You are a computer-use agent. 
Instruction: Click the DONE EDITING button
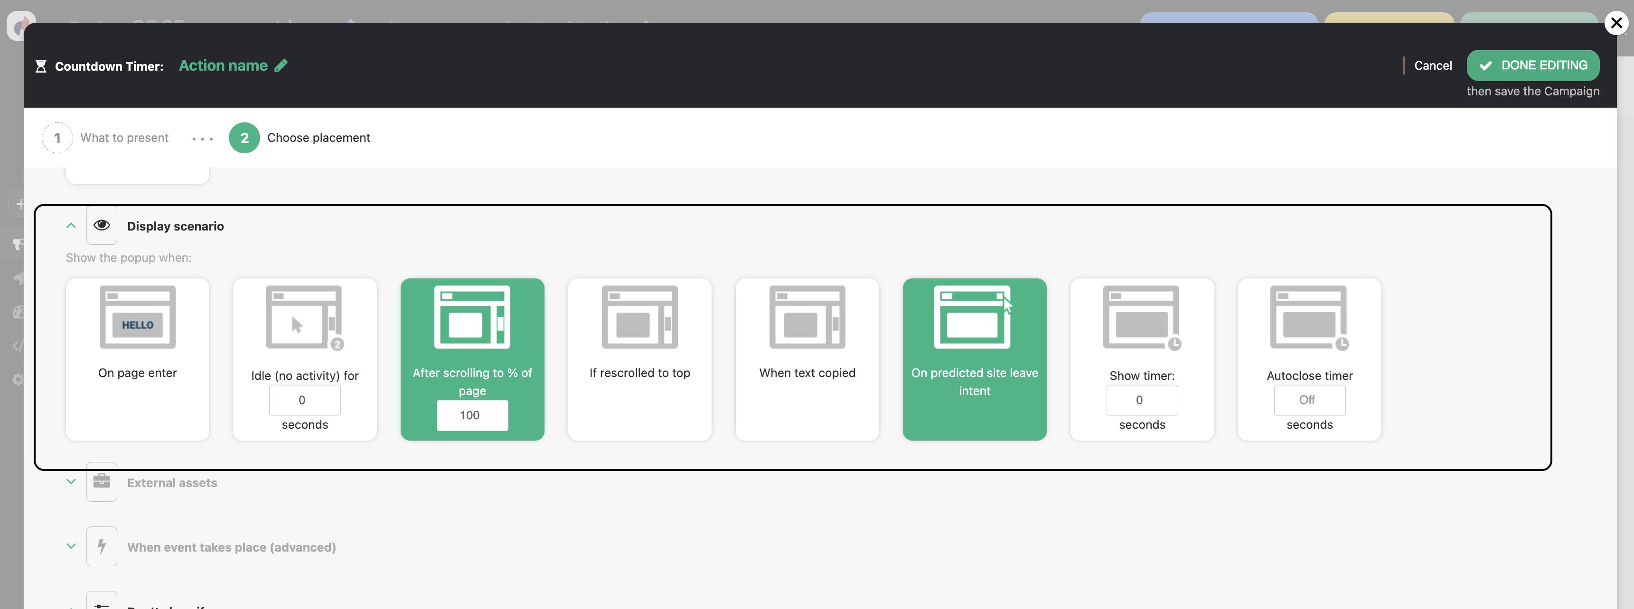1532,65
